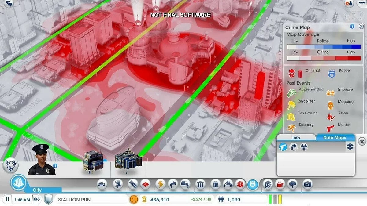
Task: Switch to the Data Maps tab
Action: pyautogui.click(x=335, y=138)
